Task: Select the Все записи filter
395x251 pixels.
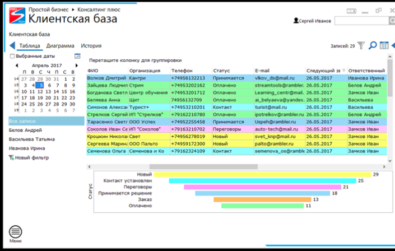Action: click(x=47, y=121)
